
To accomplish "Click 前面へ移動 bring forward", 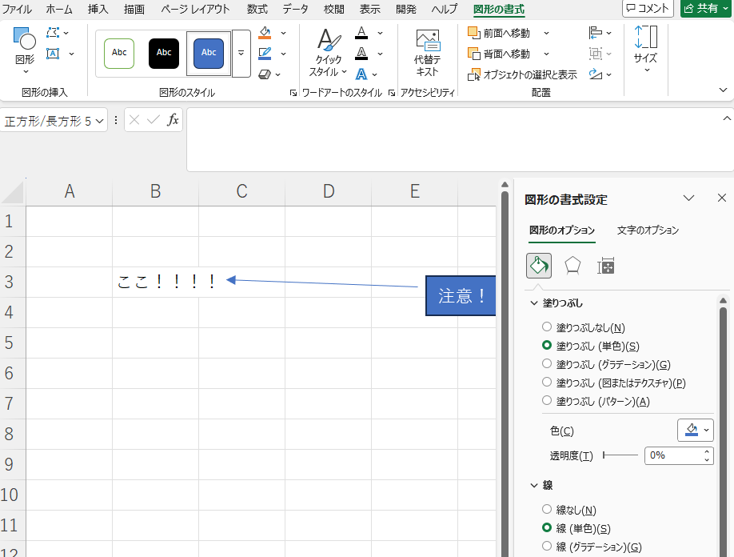I will click(499, 33).
